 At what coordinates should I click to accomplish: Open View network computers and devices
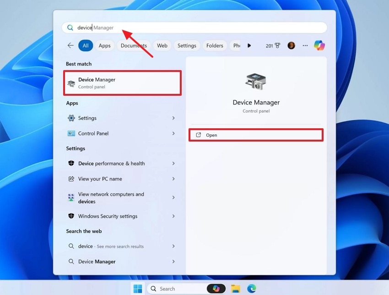(x=122, y=198)
